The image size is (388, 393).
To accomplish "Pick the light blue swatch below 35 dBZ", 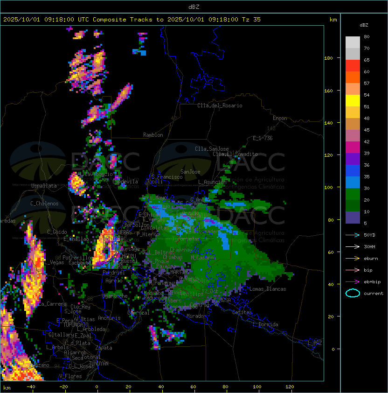I will click(x=353, y=182).
